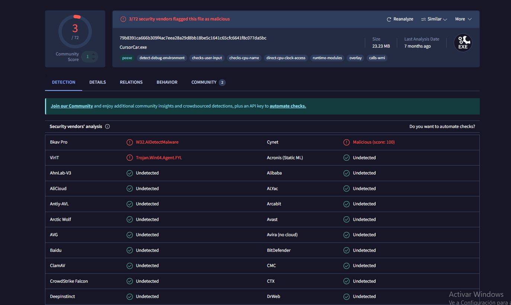Click the calls-wmi tag
Viewport: 511px width, 305px height.
click(377, 58)
